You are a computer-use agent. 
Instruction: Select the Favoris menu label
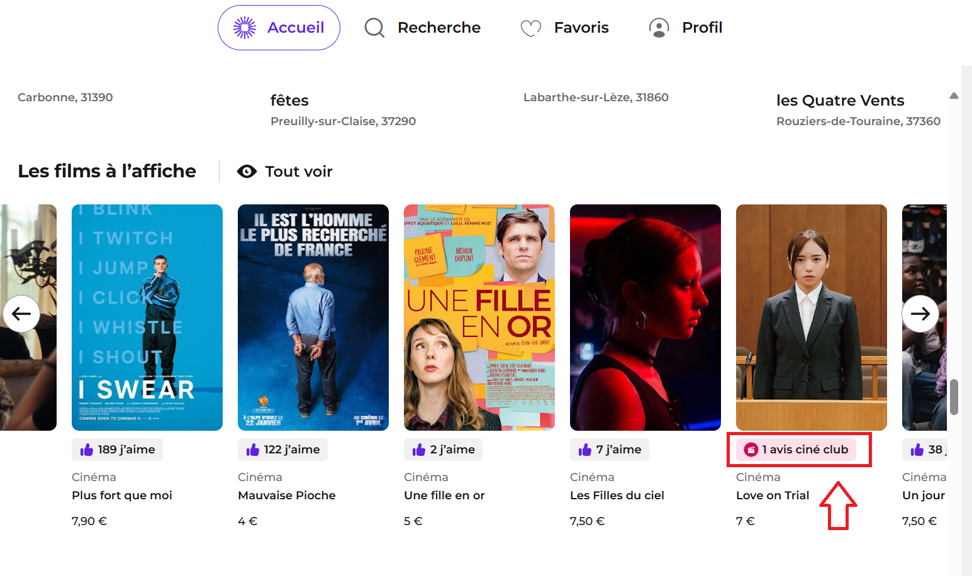pos(581,28)
